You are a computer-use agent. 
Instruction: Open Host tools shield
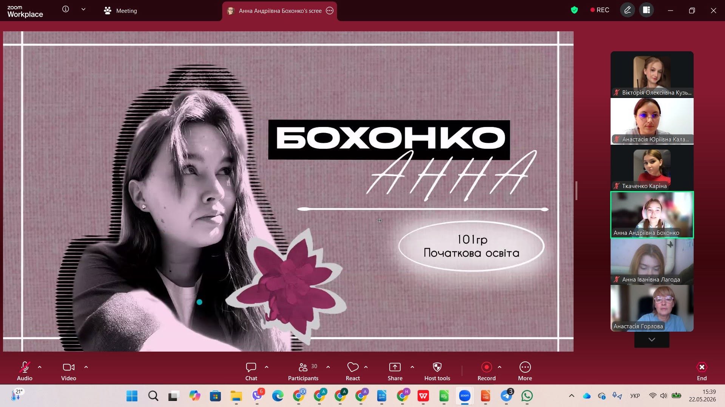click(437, 372)
